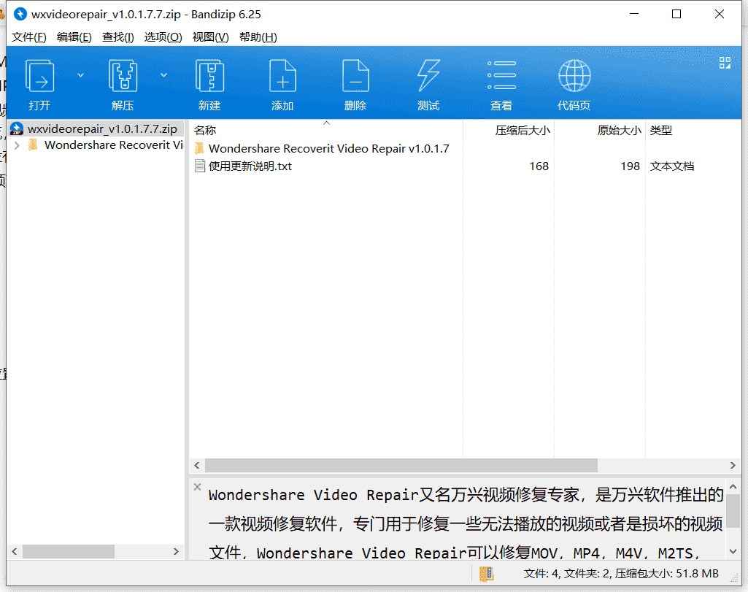This screenshot has width=748, height=592.
Task: Open the View (视图) menu
Action: click(x=210, y=37)
